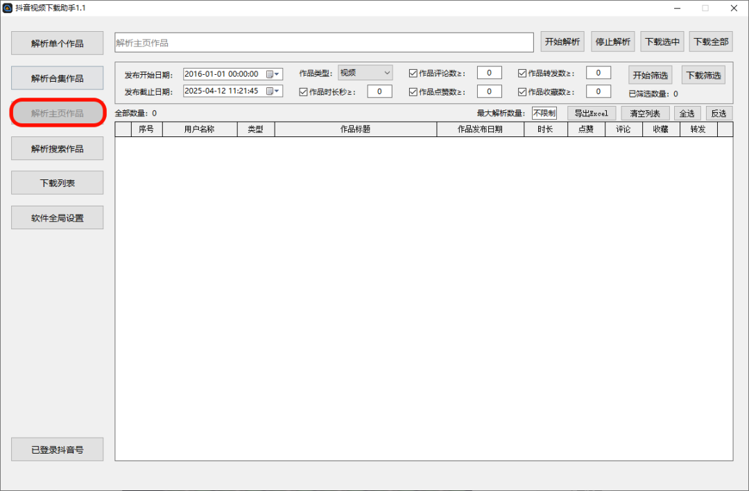Toggle the 作品评论数≥ checkbox
Screen dimensions: 749x491
click(413, 73)
